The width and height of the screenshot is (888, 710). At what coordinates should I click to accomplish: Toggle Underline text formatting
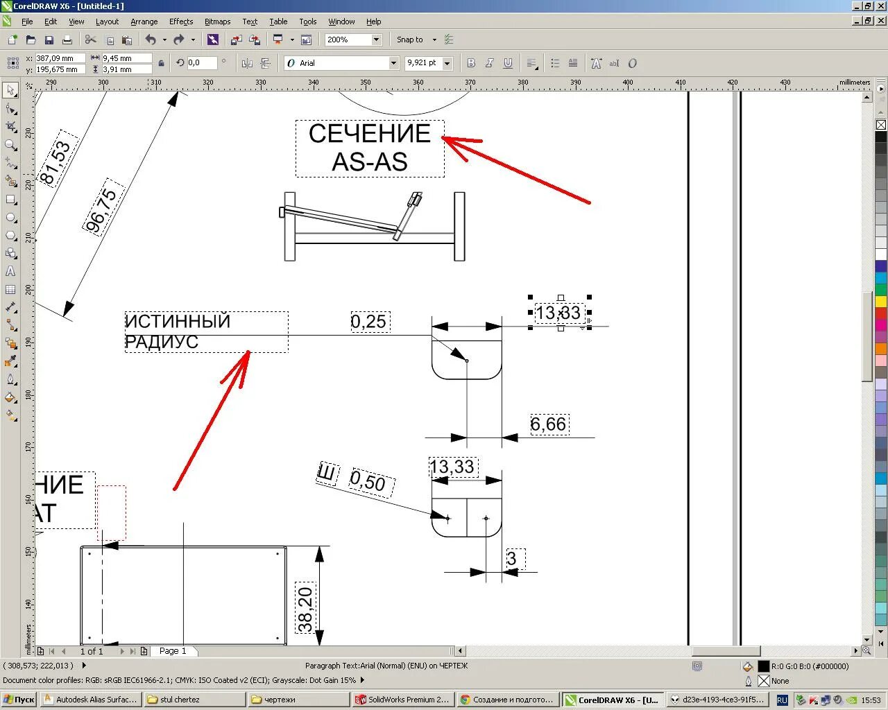tap(508, 63)
